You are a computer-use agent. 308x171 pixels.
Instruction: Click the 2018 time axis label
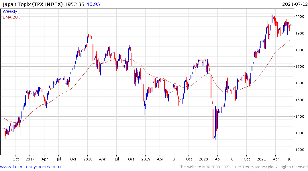tap(88, 159)
